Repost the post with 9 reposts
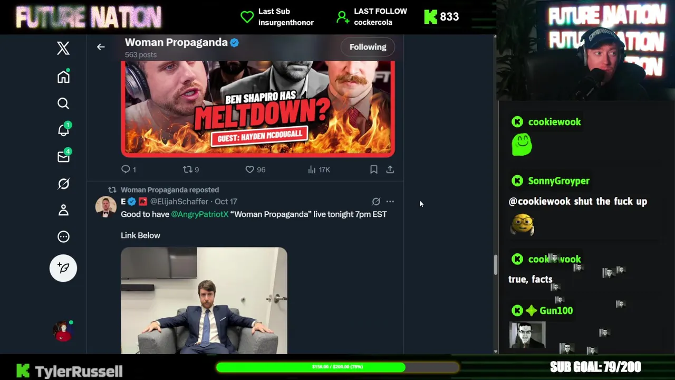675x380 pixels. 190,169
